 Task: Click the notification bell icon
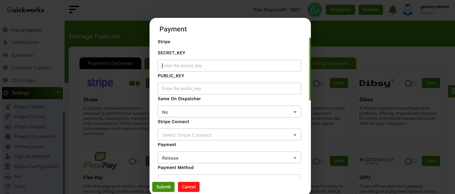point(393,10)
